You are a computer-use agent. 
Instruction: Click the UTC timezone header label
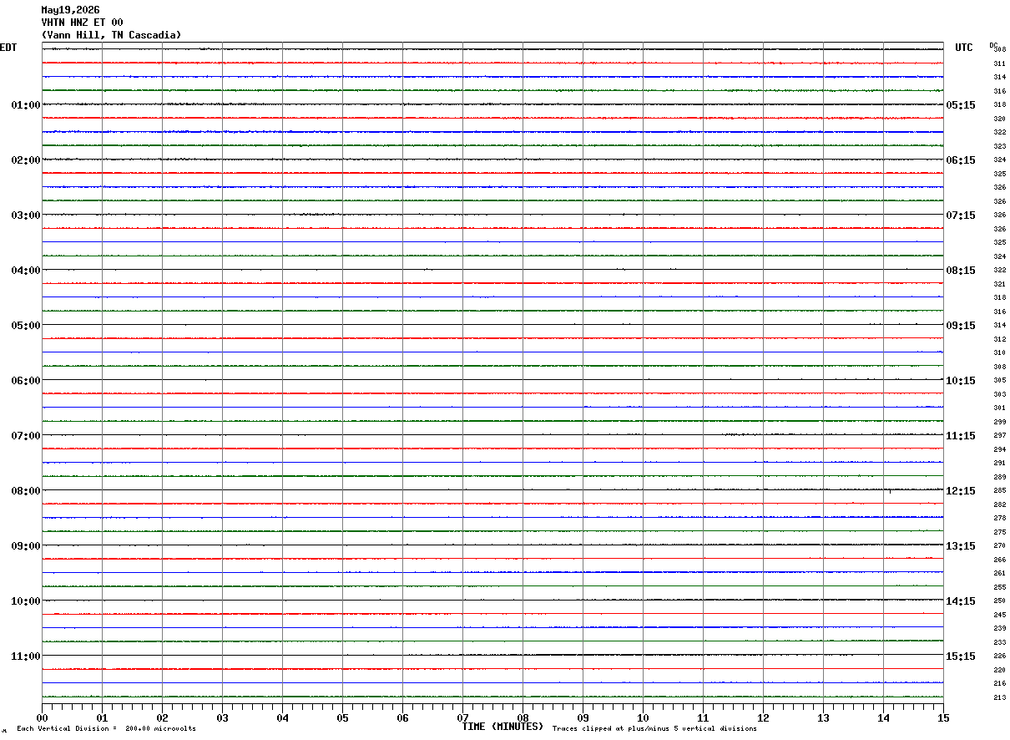(x=964, y=48)
